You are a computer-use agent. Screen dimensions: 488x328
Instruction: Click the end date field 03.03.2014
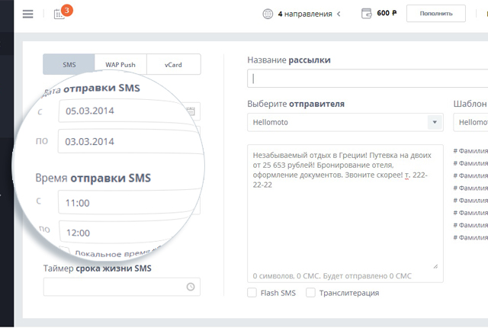tap(128, 141)
